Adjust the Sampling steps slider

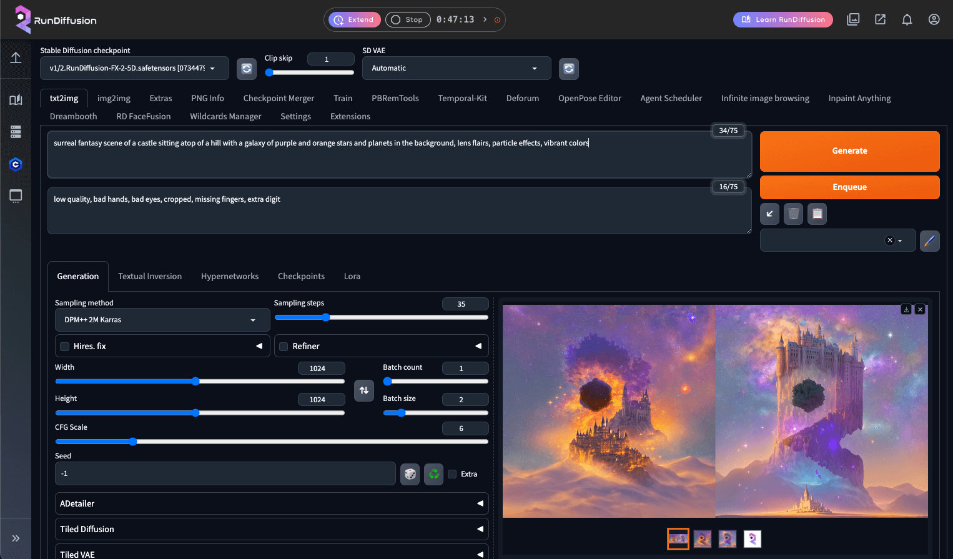tap(381, 317)
